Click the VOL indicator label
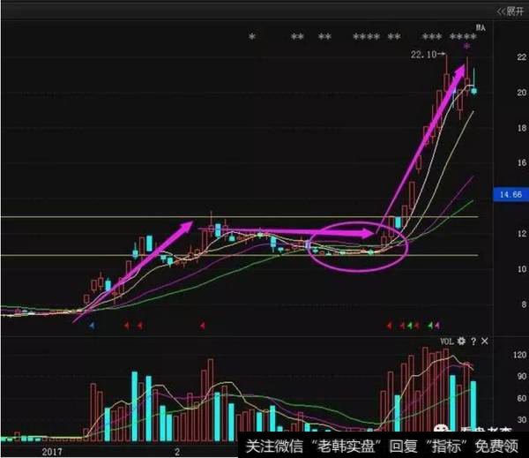 tap(447, 342)
